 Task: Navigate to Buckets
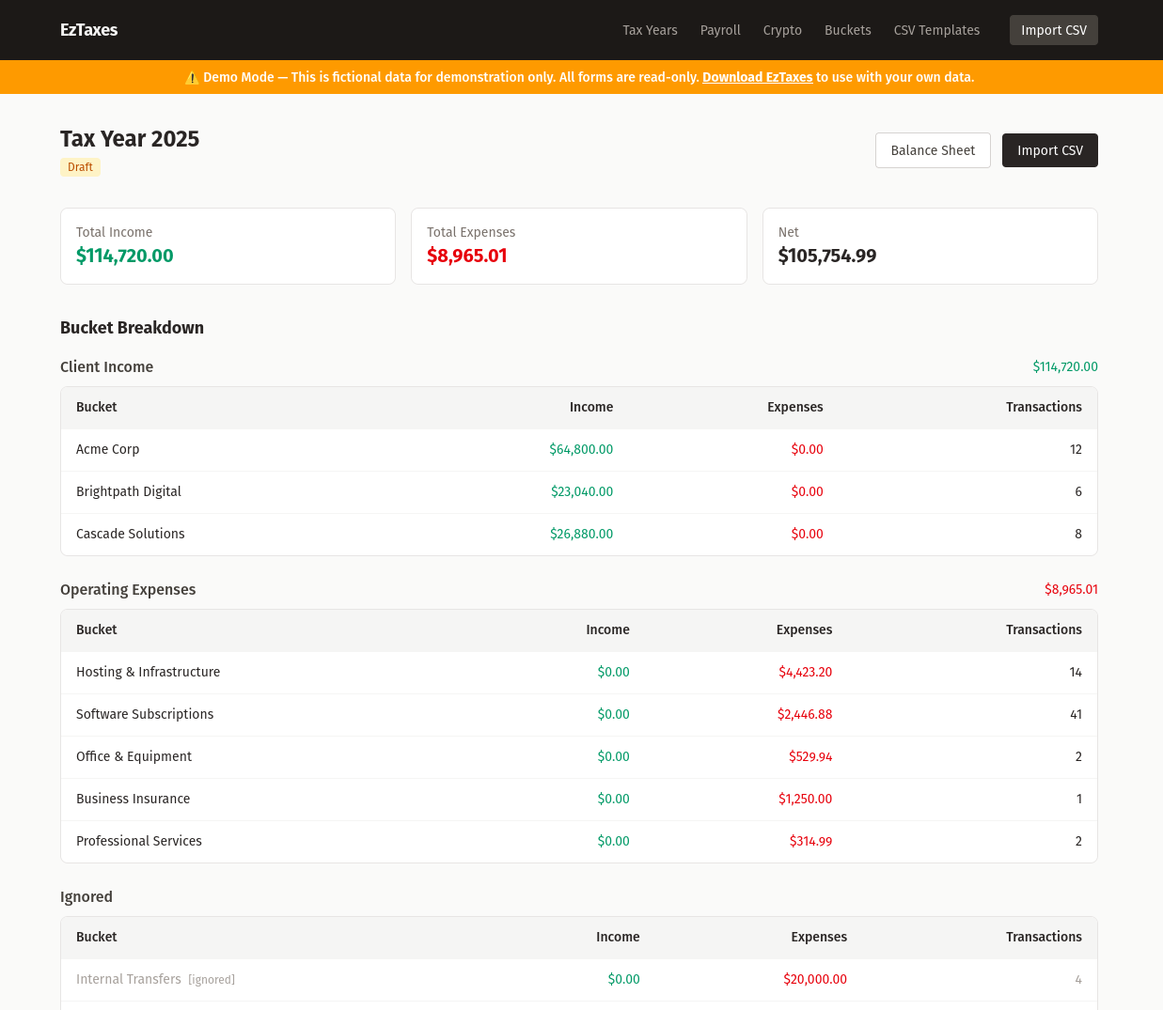[x=848, y=30]
